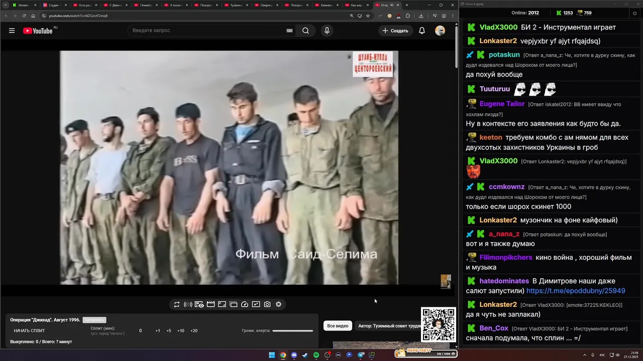Open the YouTube notifications bell
This screenshot has height=361, width=643.
(x=422, y=31)
